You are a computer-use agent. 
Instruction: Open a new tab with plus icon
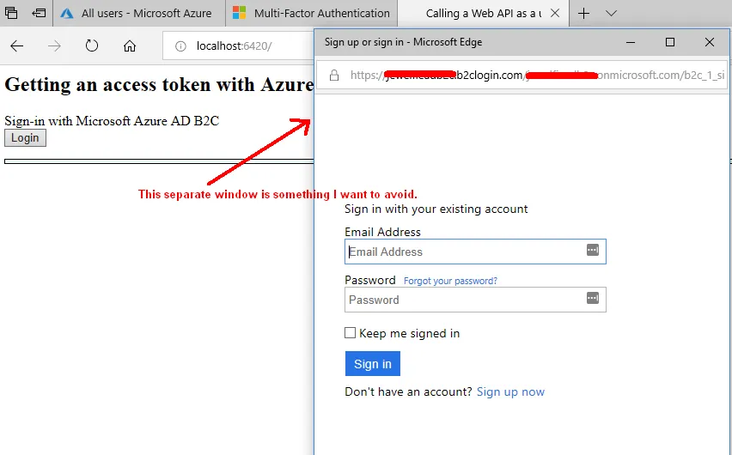click(583, 14)
